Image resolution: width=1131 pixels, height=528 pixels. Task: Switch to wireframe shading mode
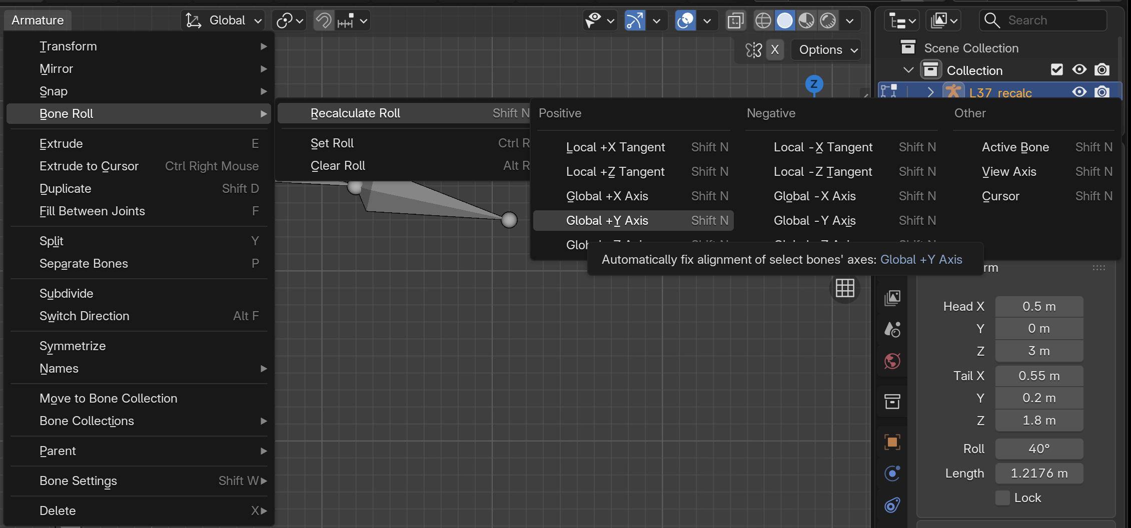click(763, 20)
